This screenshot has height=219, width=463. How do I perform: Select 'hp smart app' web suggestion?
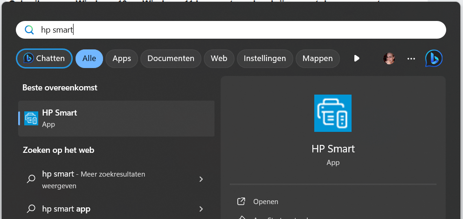(117, 209)
